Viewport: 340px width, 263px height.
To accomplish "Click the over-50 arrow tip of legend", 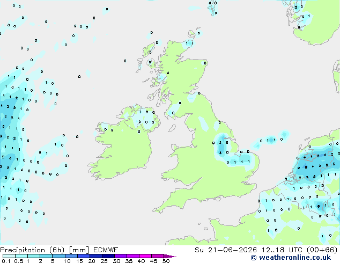I will pos(171,256).
